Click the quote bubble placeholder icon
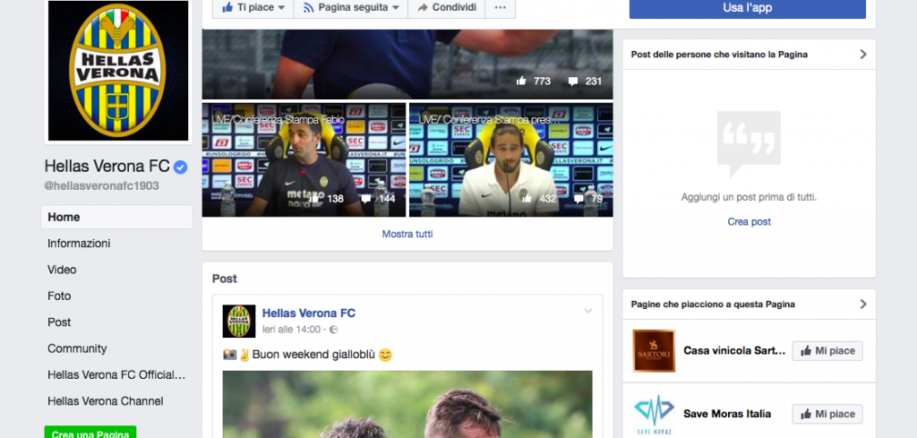Screen dimensions: 917x438 coord(749,144)
